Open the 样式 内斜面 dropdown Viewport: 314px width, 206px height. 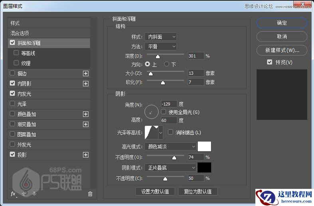[x=161, y=37]
